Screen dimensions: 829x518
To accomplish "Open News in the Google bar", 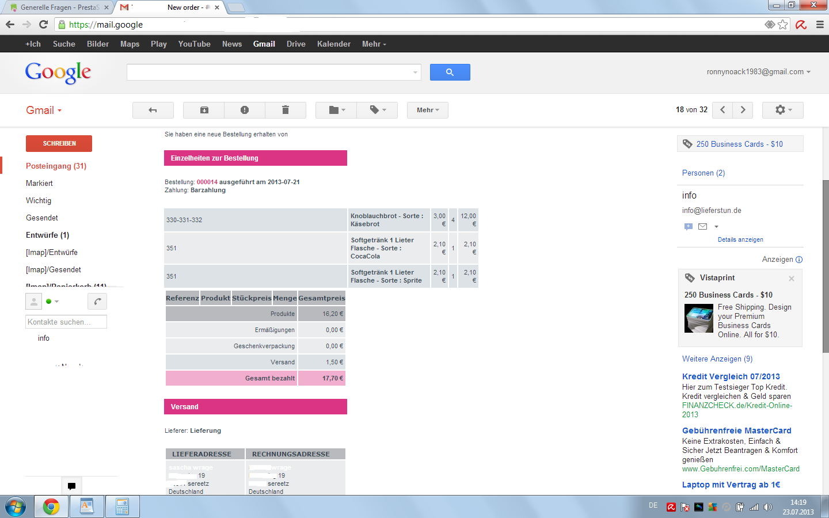I will 232,44.
